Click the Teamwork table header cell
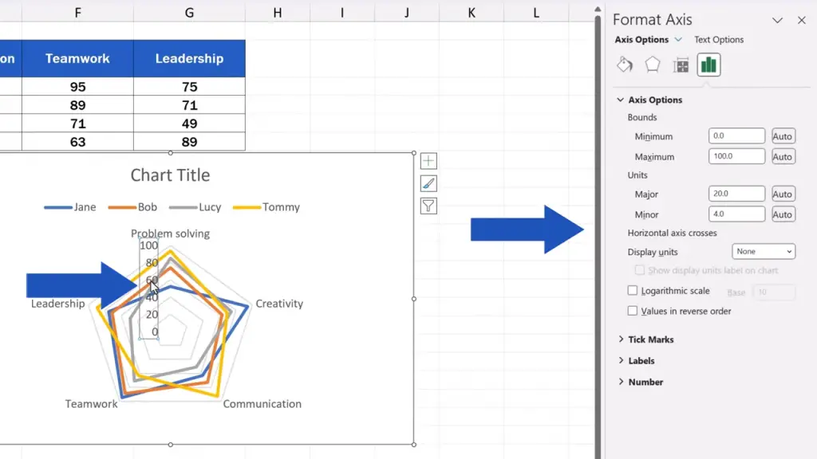Image resolution: width=817 pixels, height=459 pixels. click(x=77, y=59)
